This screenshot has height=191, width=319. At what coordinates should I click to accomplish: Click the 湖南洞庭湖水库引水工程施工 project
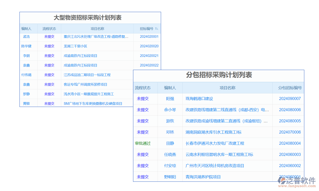tap(213, 132)
